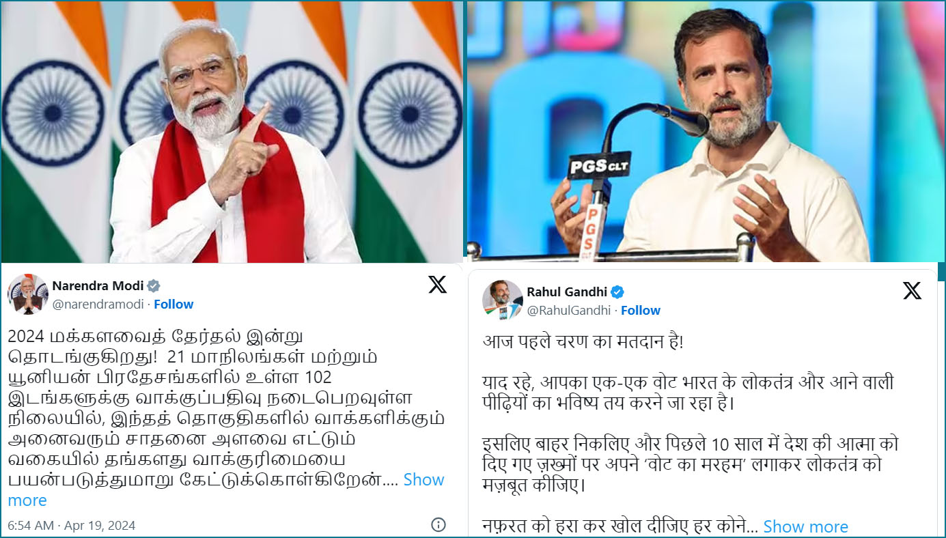Open the X logo on Rahul Gandhi's tweet

coord(912,292)
